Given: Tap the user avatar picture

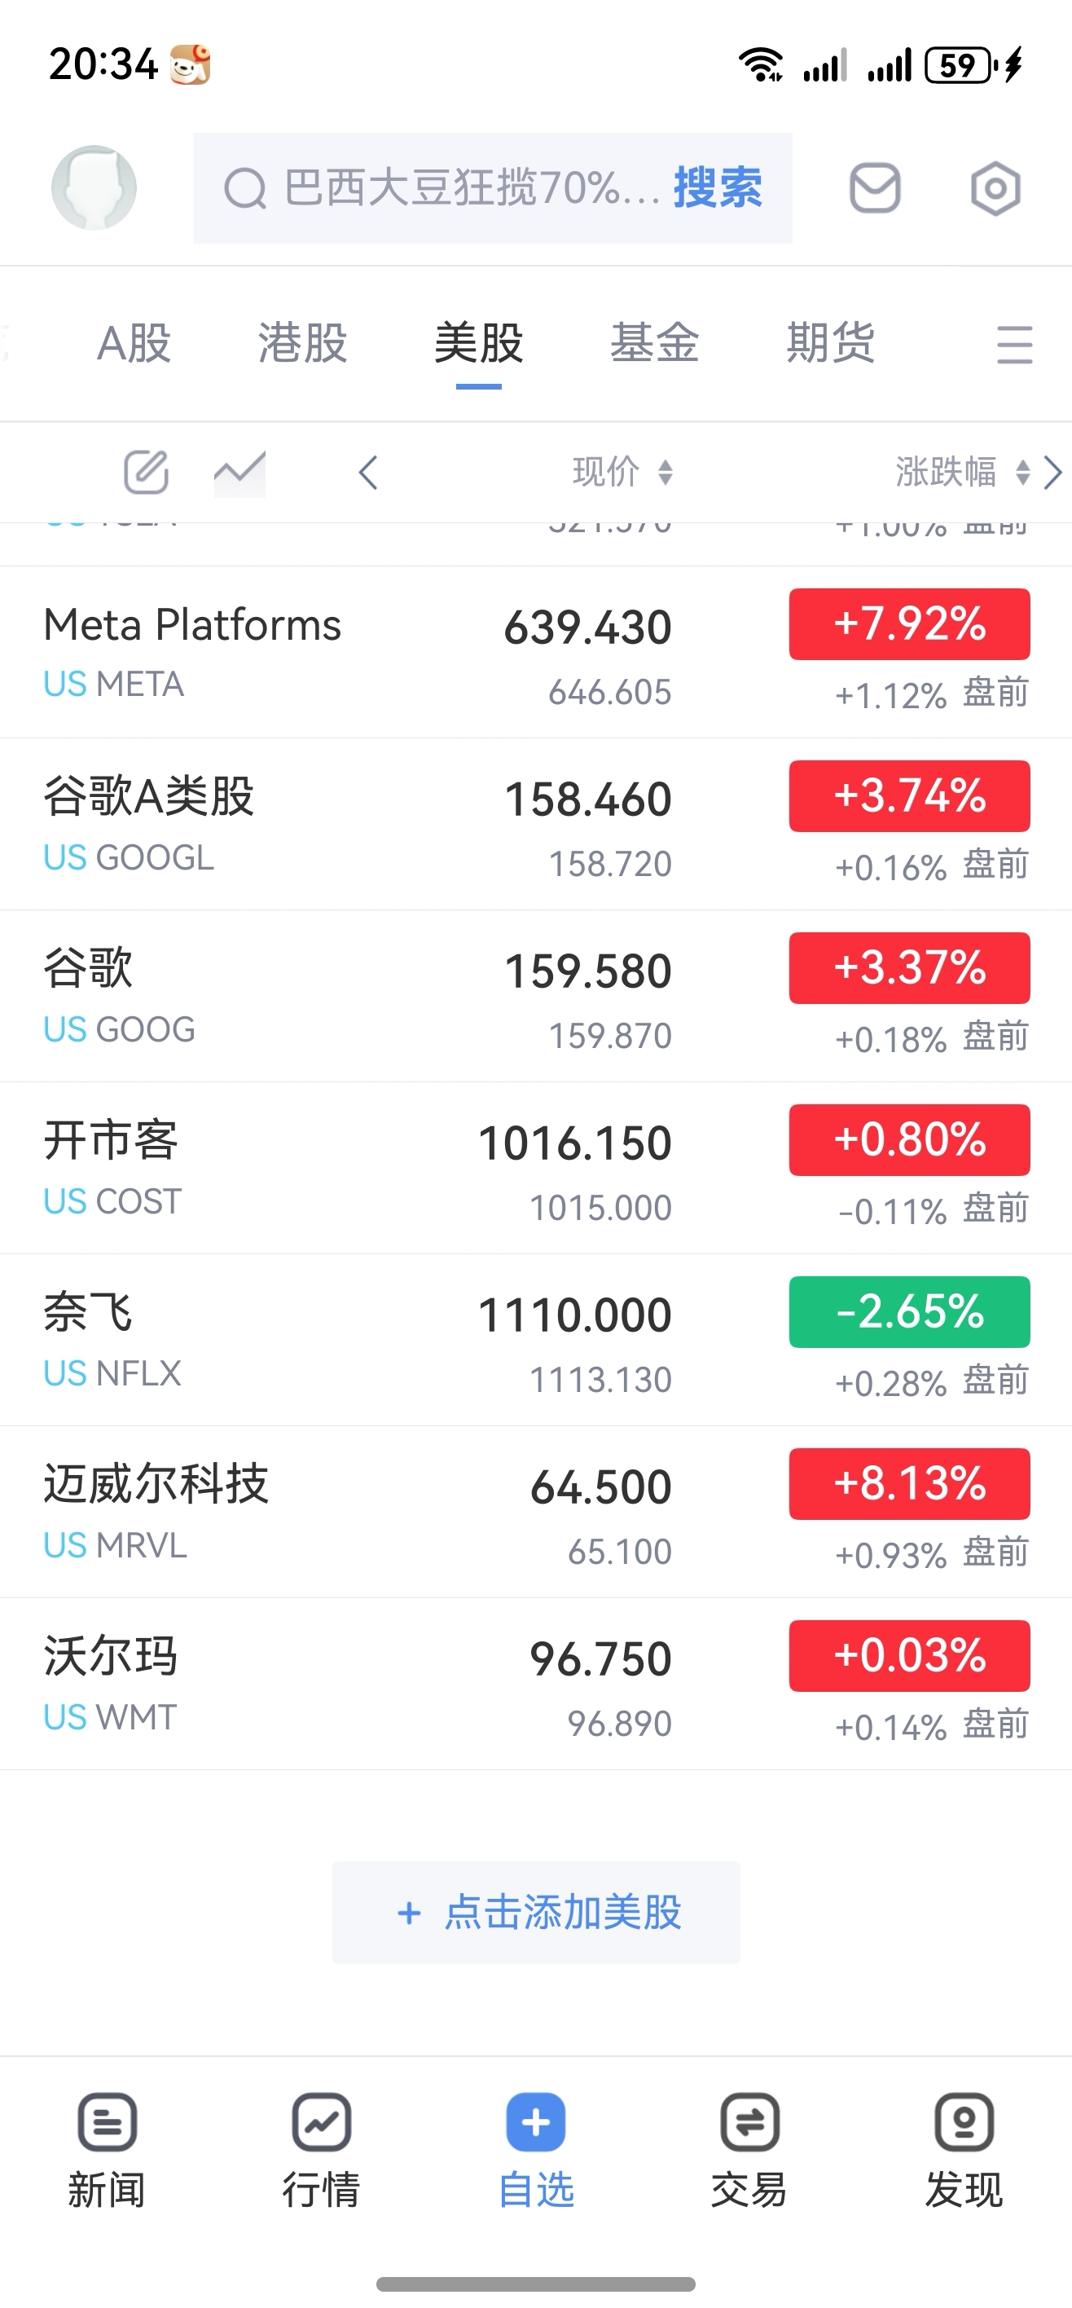Looking at the screenshot, I should point(94,187).
